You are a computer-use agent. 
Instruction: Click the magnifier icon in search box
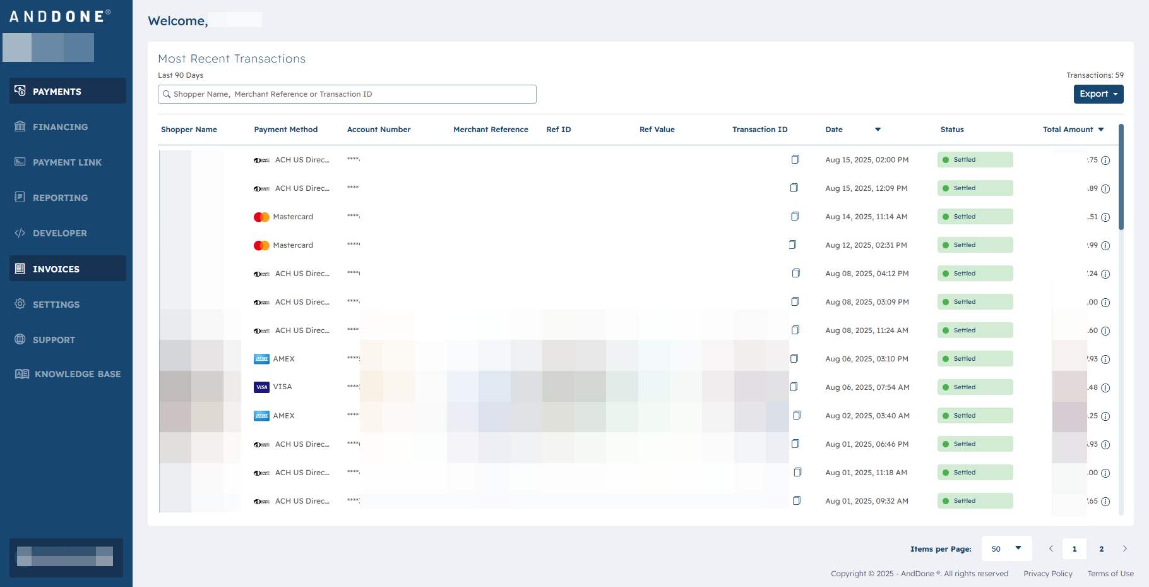coord(167,94)
